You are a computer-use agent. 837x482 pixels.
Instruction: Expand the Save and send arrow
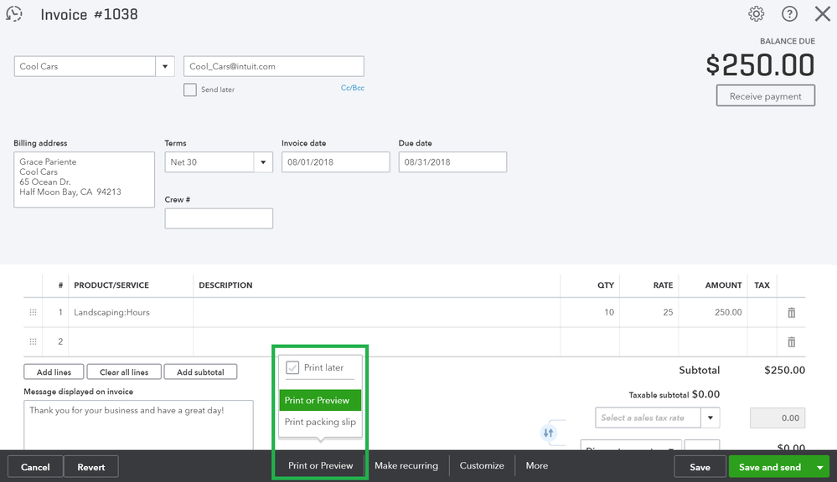(820, 467)
